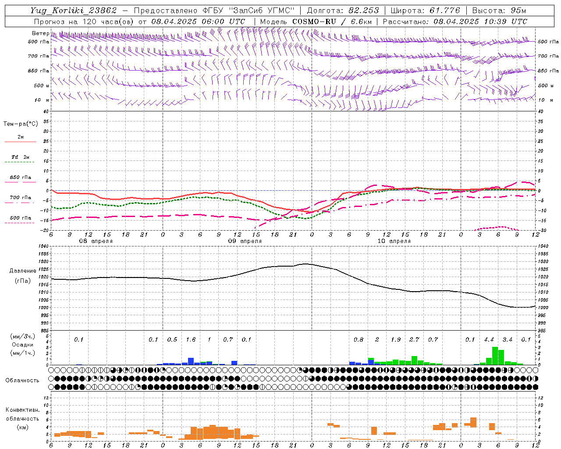This screenshot has height=449, width=561.
Task: Click the 4.4 precipitation total value
Action: tap(489, 339)
